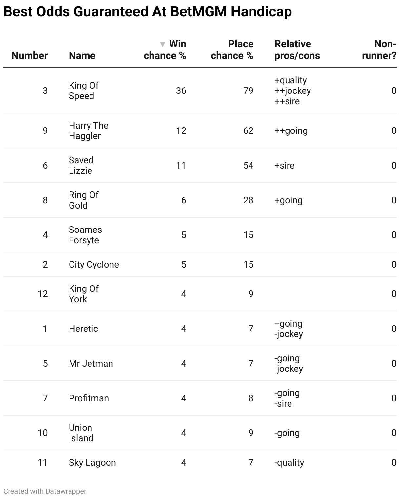Click the Name column header

pos(82,56)
